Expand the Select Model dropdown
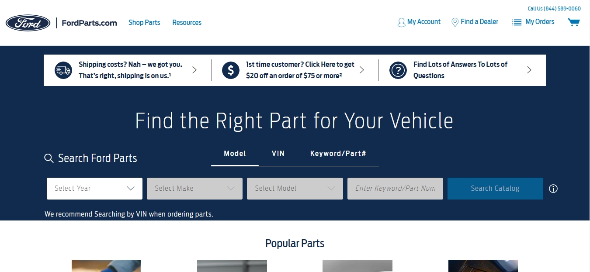The height and width of the screenshot is (272, 590). [x=295, y=189]
